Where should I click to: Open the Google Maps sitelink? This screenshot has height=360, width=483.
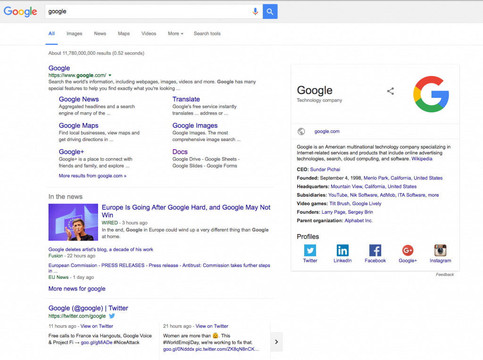79,126
